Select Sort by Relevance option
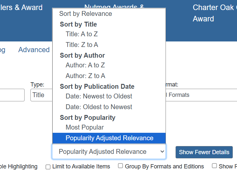 pos(85,14)
